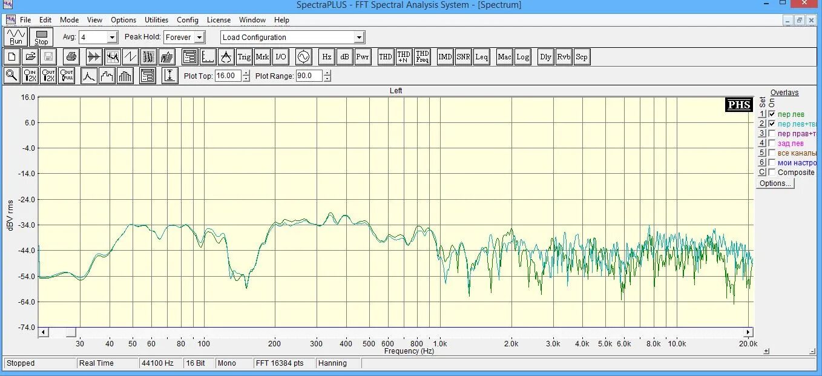Click the Trig trigger button
Screen dimensions: 822x376
tap(244, 57)
